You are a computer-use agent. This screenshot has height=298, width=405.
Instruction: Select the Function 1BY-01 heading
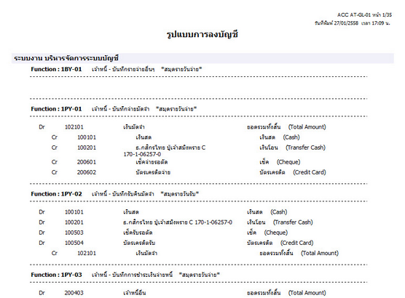click(x=56, y=69)
